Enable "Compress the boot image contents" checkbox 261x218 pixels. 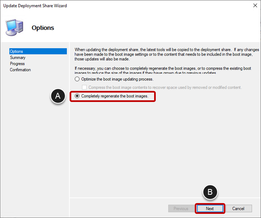pos(84,87)
